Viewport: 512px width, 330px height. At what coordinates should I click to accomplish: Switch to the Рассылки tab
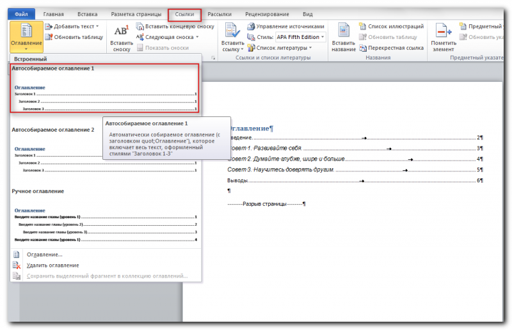click(x=220, y=14)
